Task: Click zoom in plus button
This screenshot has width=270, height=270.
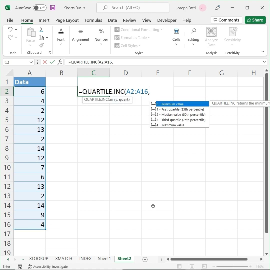Action: (250, 266)
